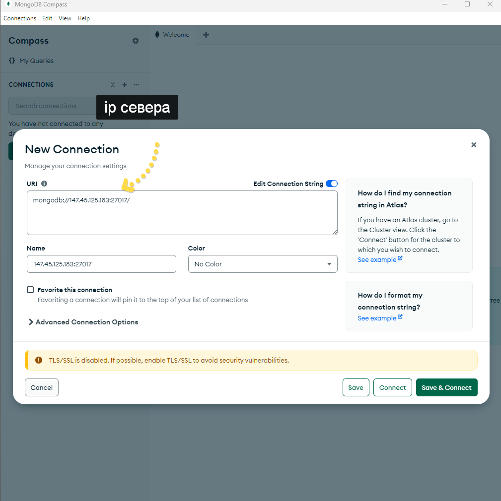Add a new connection with the plus icon
501x501 pixels.
(125, 85)
